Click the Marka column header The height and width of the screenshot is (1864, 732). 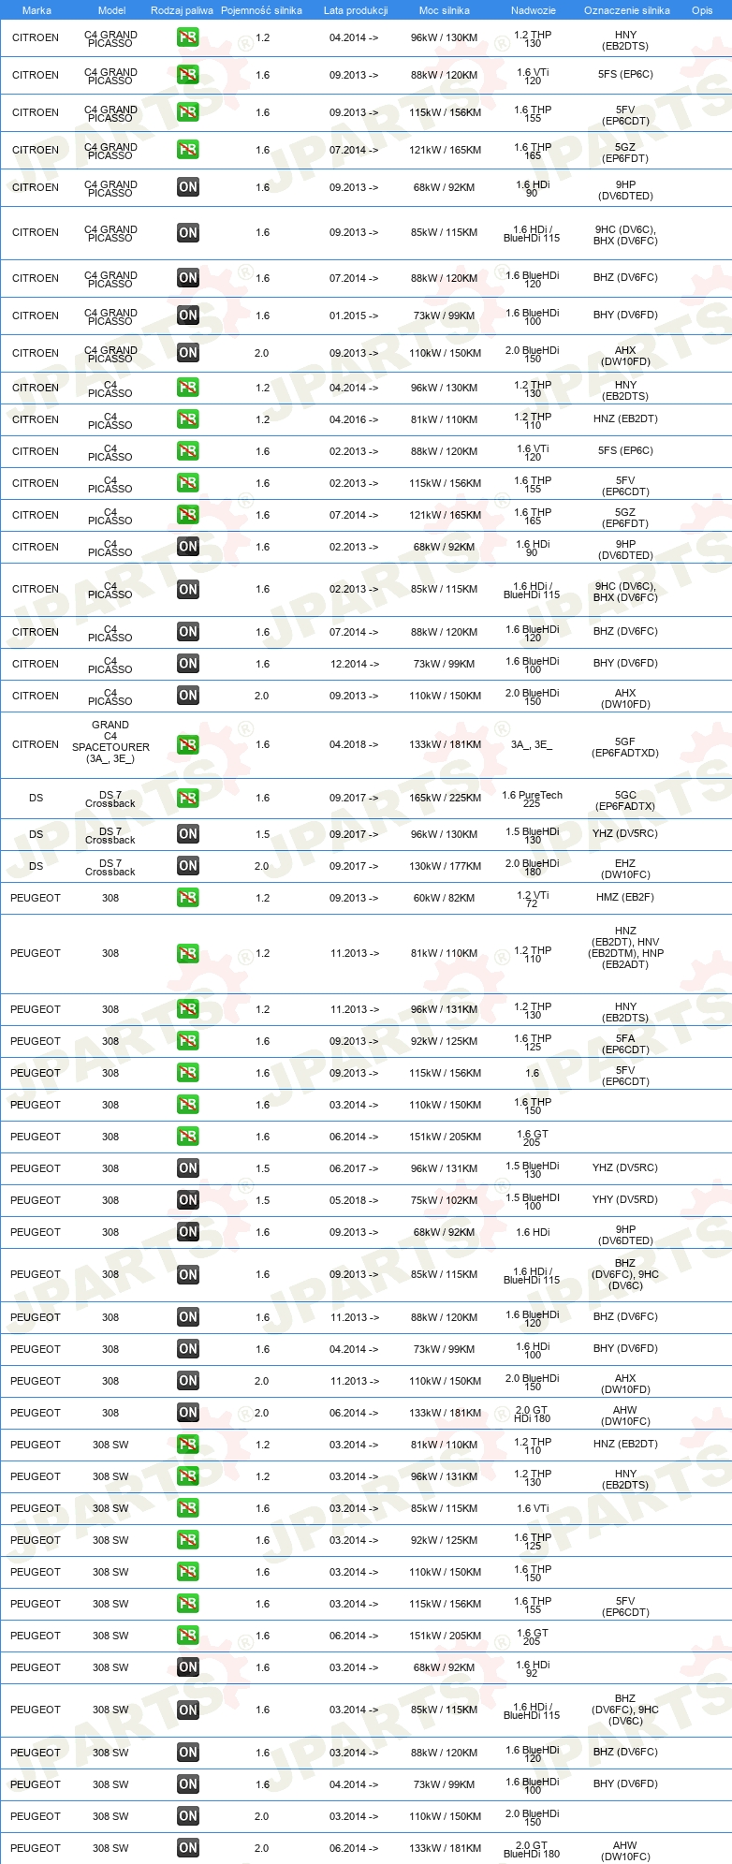coord(37,10)
